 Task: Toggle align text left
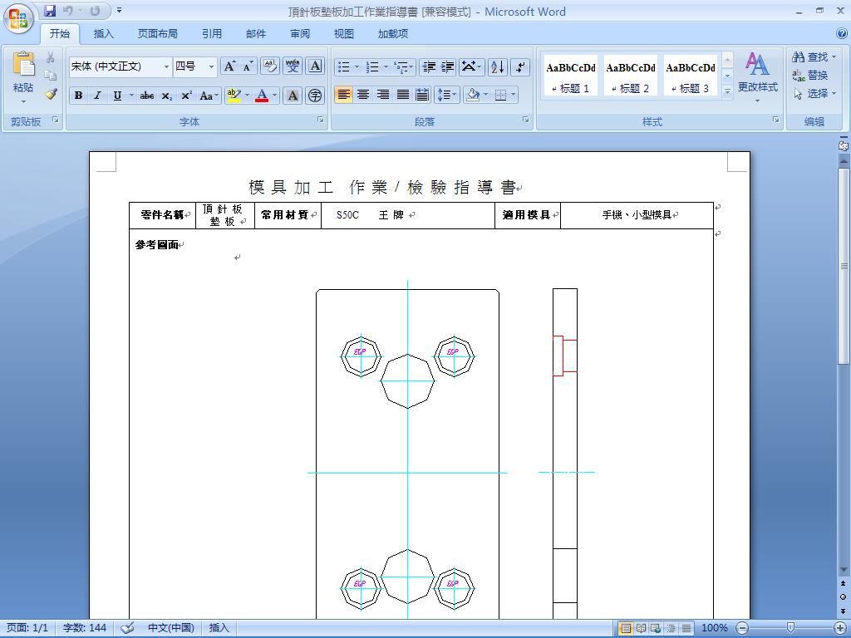(343, 95)
